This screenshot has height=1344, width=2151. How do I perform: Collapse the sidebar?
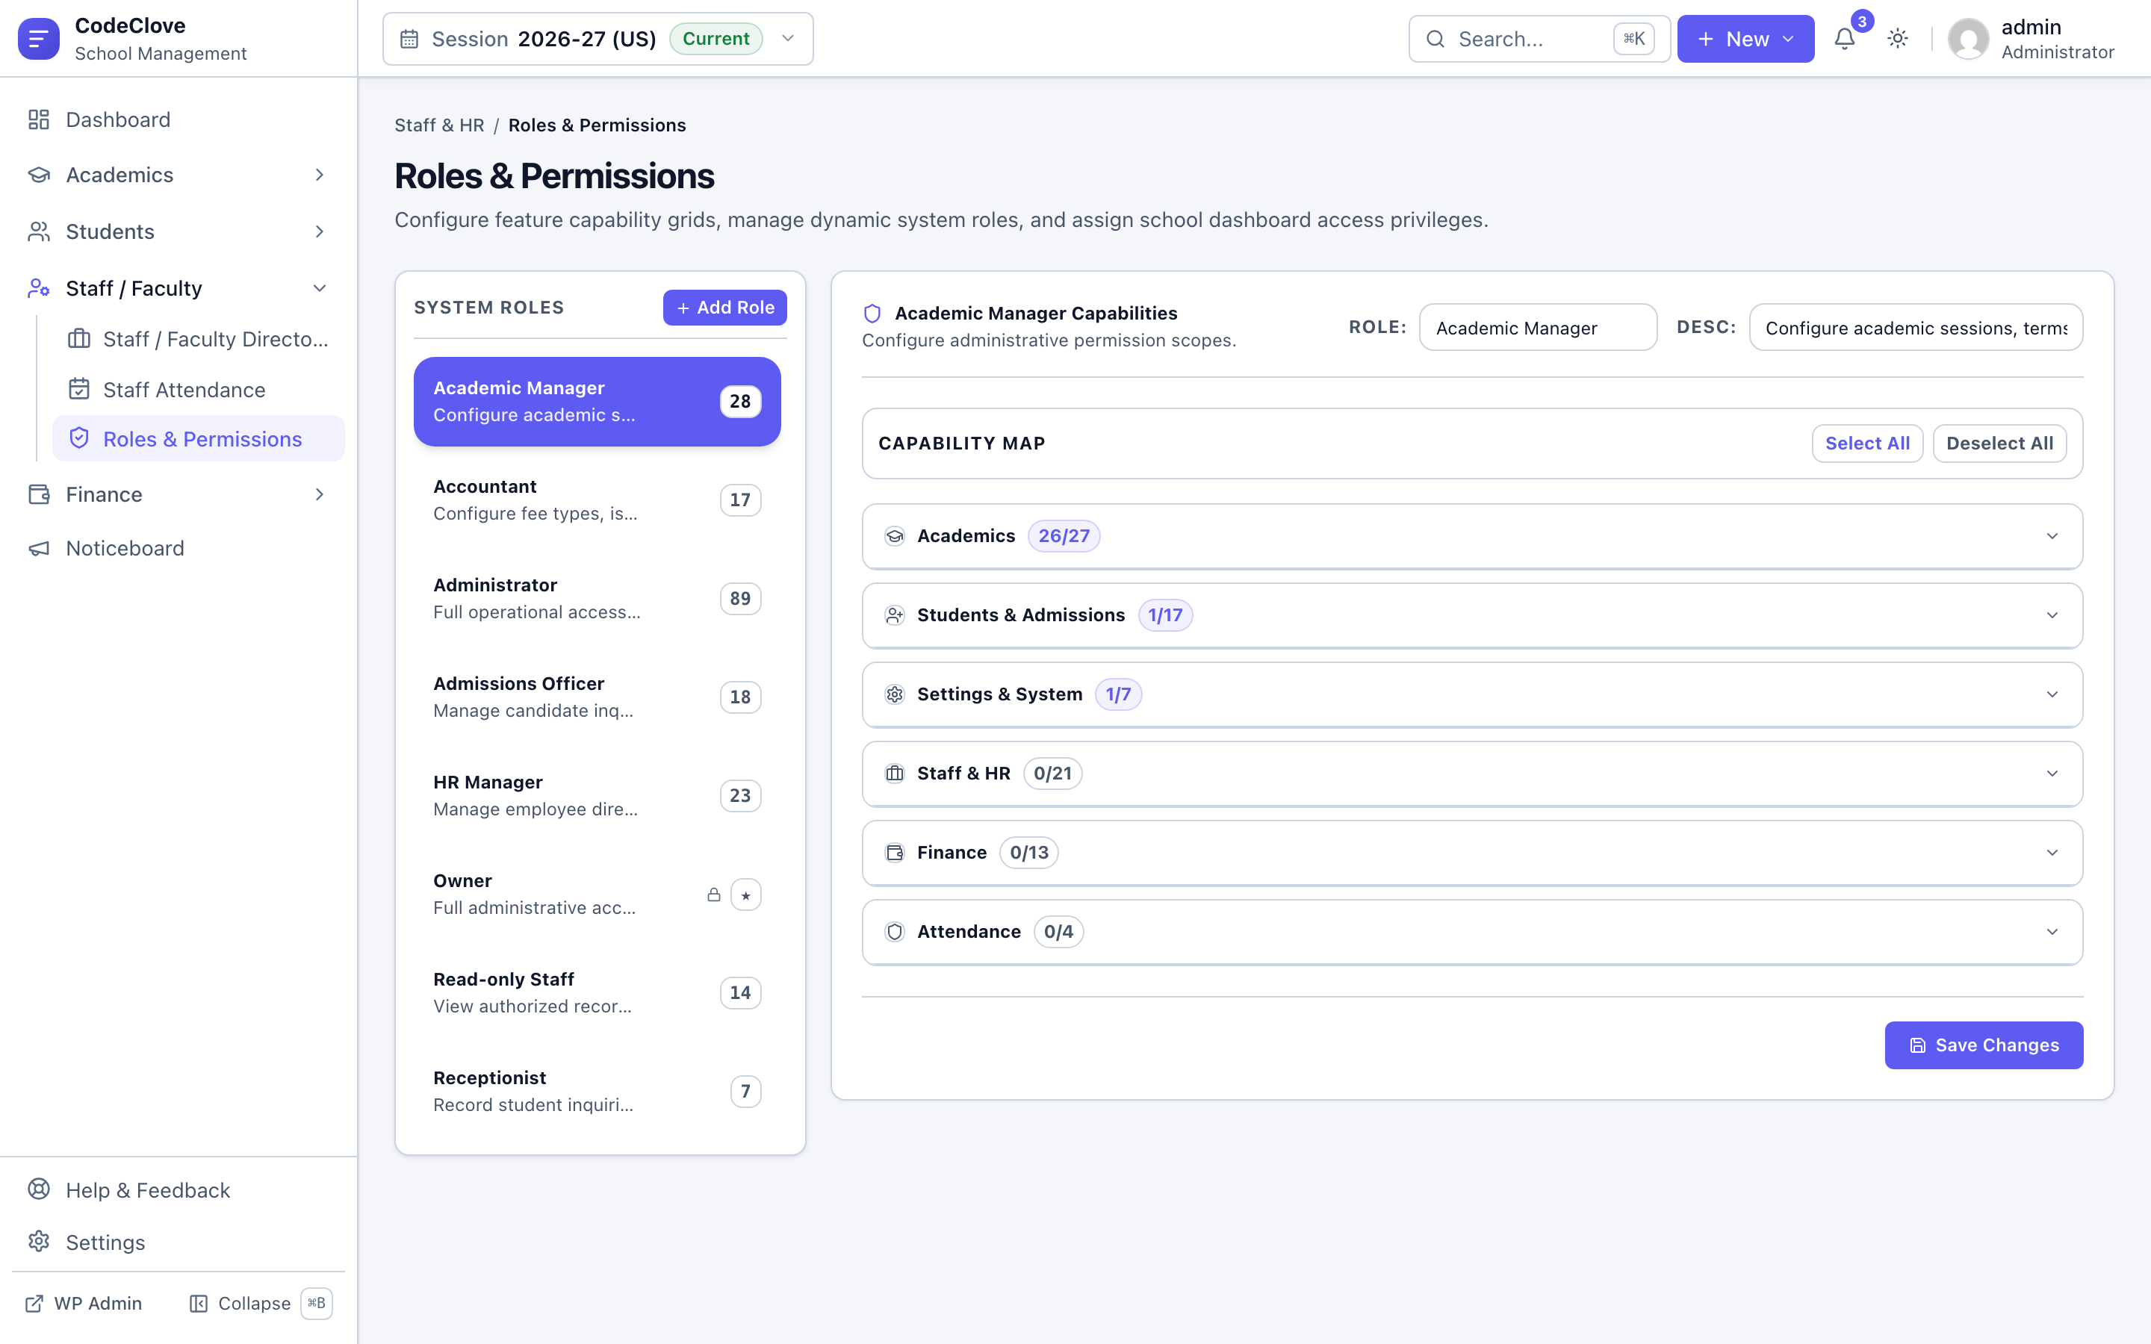coord(261,1303)
